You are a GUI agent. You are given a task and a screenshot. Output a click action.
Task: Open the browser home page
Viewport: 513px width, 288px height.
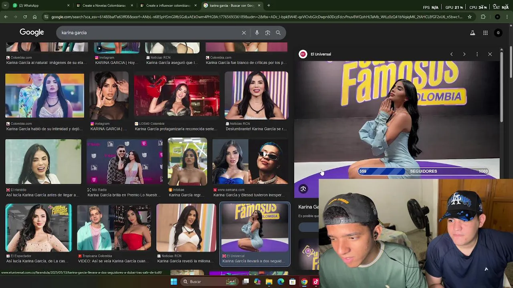pos(34,17)
